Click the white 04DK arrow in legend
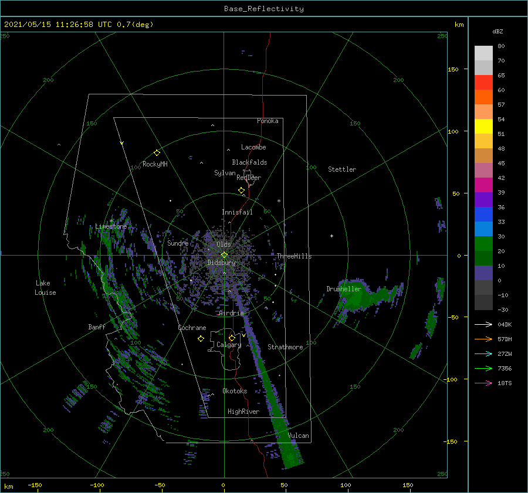 [x=483, y=325]
